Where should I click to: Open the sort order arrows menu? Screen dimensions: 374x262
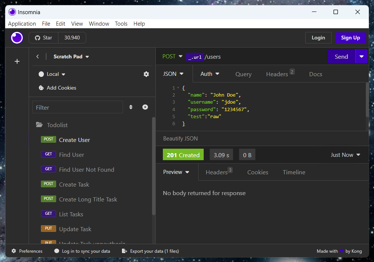tap(131, 107)
